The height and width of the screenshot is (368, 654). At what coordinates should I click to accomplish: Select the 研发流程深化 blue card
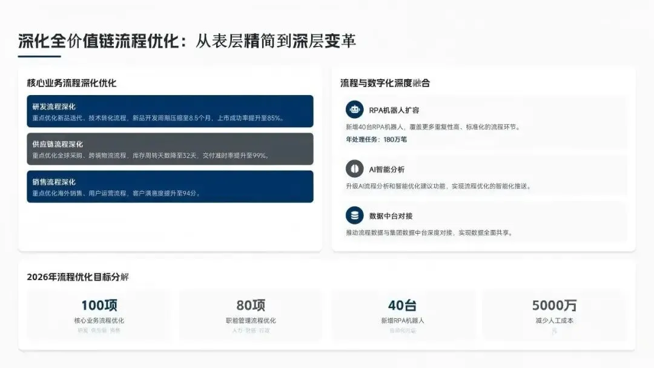170,111
